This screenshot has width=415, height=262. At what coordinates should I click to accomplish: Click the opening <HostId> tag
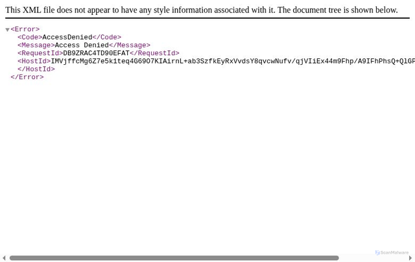coord(34,61)
